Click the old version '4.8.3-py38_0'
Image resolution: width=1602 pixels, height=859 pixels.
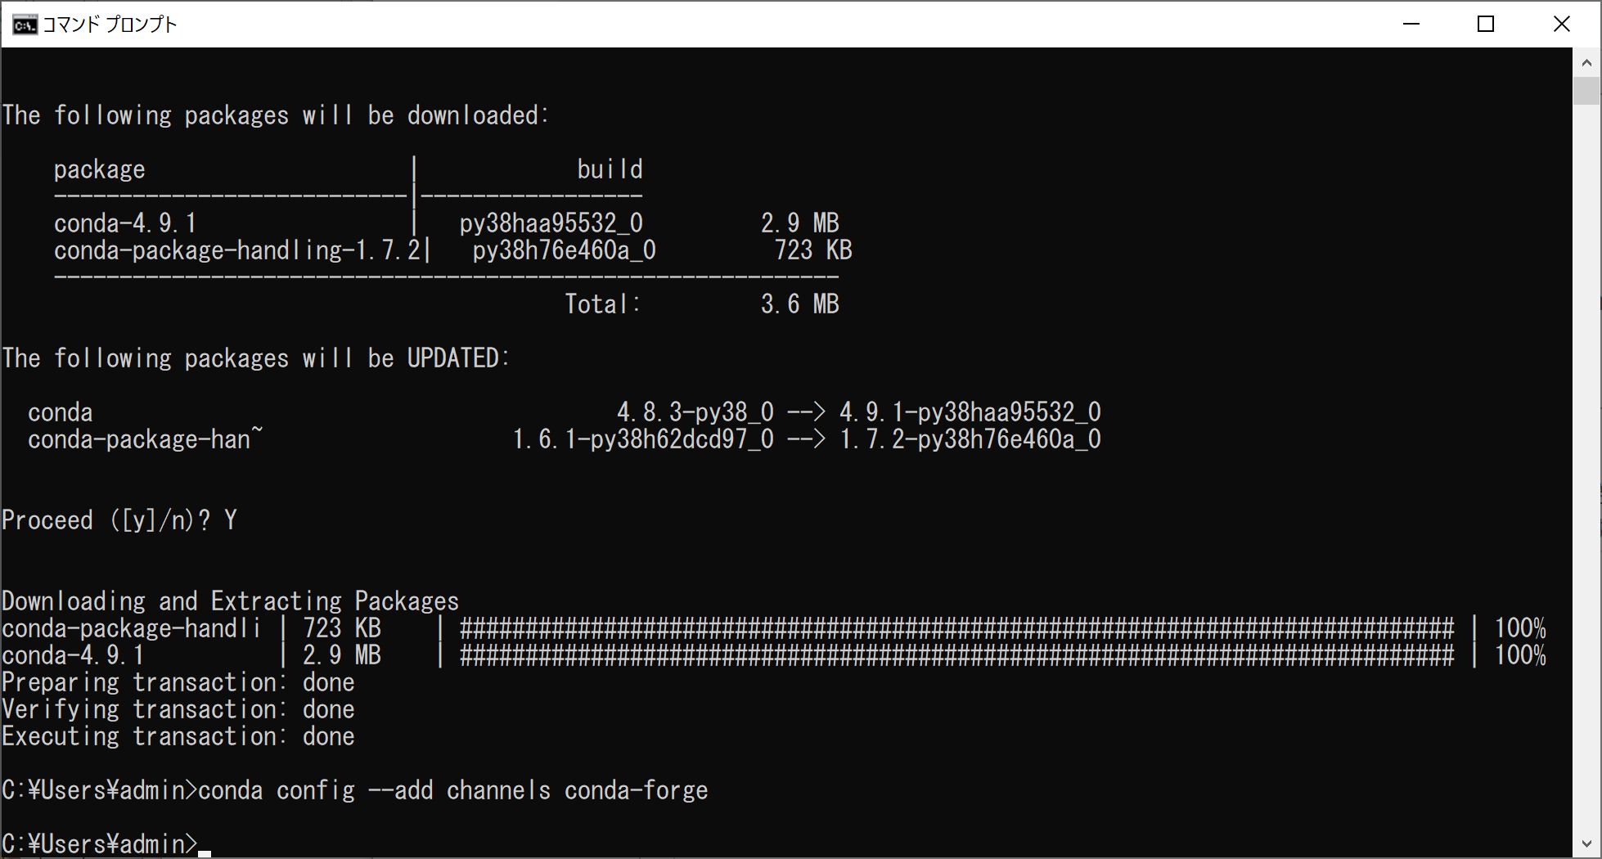(695, 412)
